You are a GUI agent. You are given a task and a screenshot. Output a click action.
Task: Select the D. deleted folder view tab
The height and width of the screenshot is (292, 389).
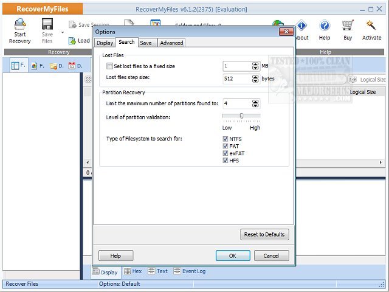pyautogui.click(x=57, y=66)
